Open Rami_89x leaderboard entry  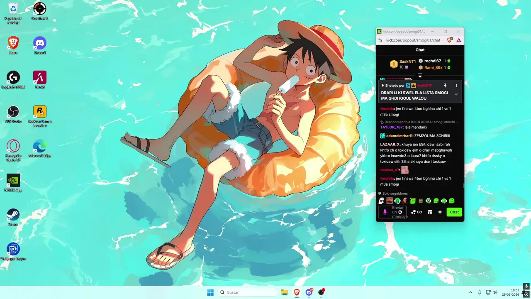434,68
